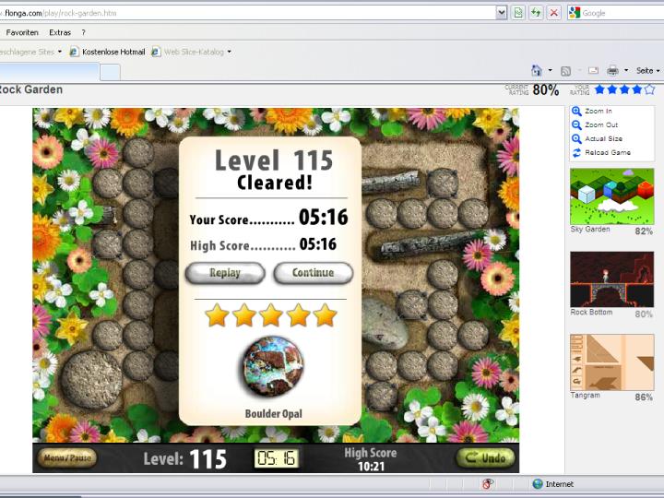
Task: Expand the Web Slice-Katalog dropdown
Action: pos(230,52)
